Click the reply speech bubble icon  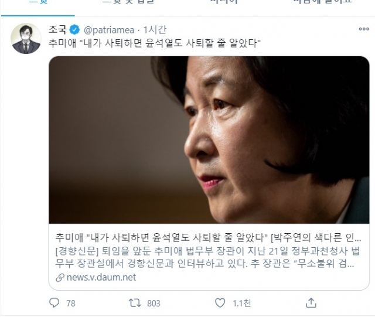point(54,303)
